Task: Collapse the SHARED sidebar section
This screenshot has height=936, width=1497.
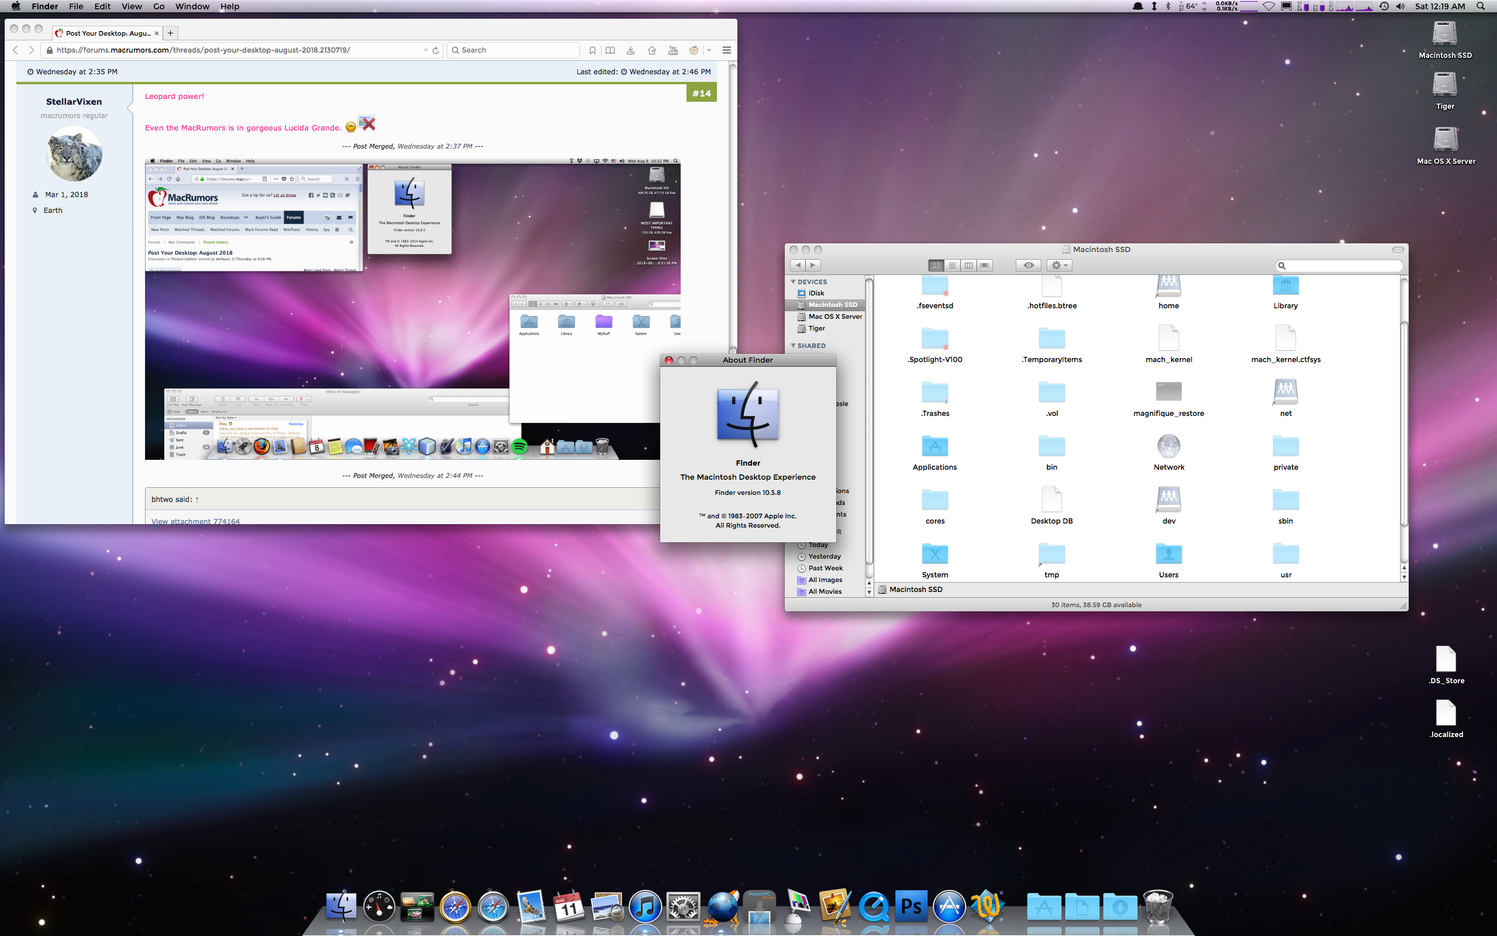Action: click(x=793, y=345)
